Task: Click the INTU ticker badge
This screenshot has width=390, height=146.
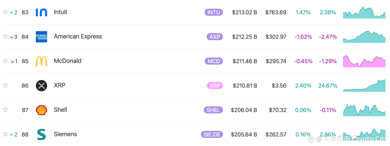Action: pyautogui.click(x=214, y=12)
